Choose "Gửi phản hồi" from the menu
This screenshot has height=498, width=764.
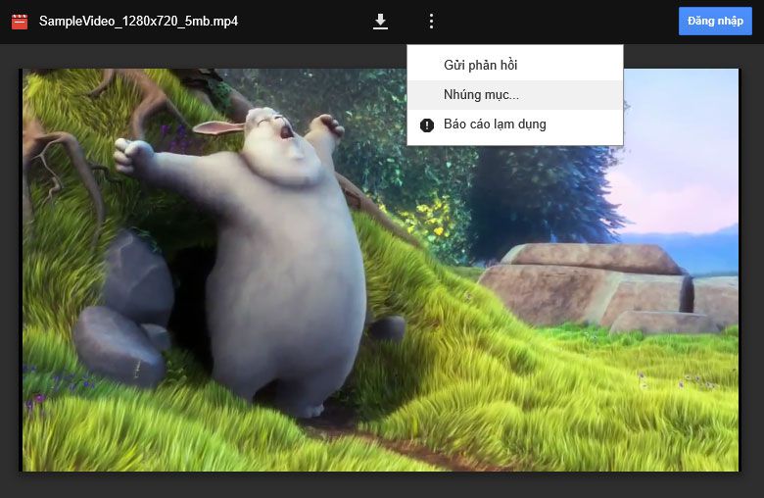[515, 65]
